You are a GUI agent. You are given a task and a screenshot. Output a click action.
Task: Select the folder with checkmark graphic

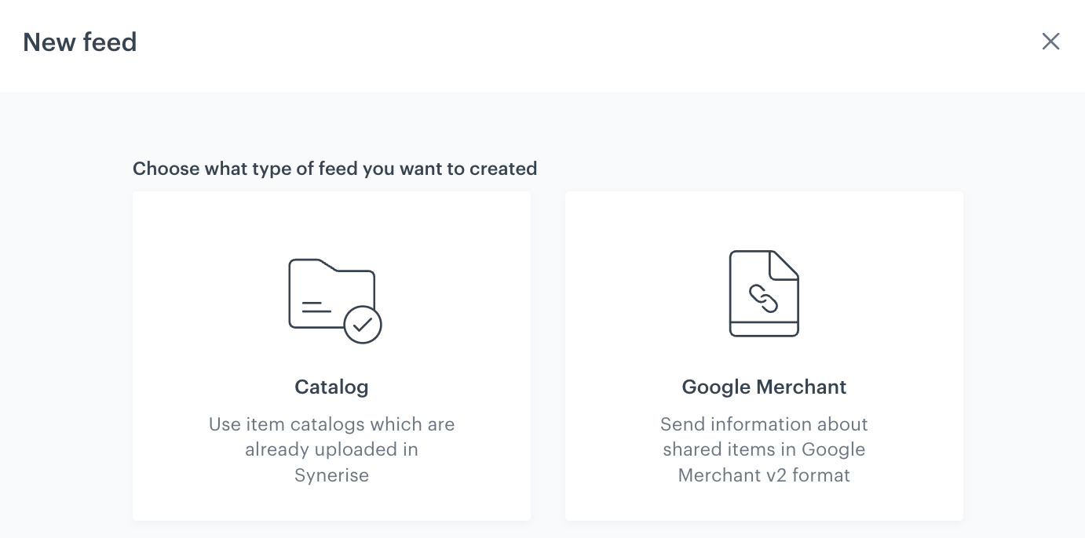(x=331, y=296)
